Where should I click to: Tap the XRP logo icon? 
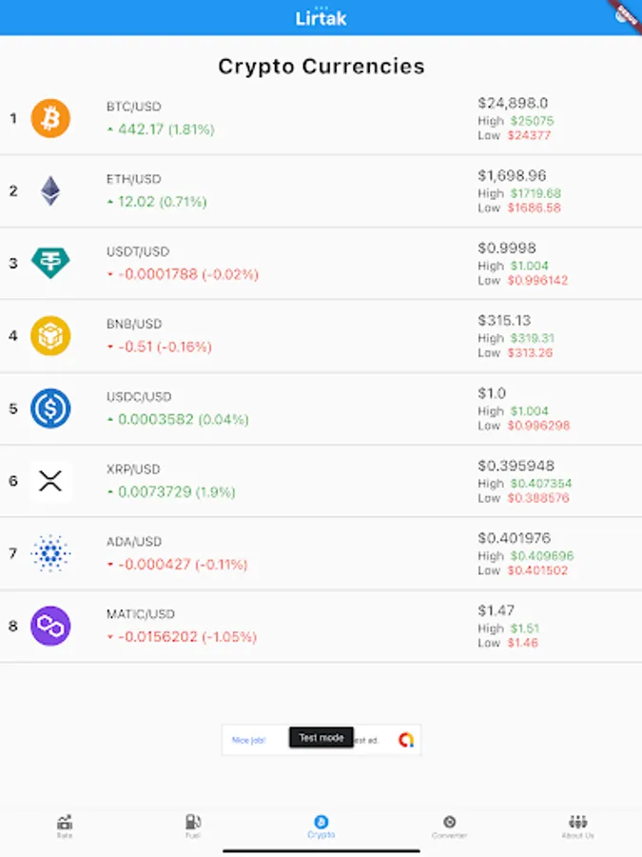(x=50, y=480)
